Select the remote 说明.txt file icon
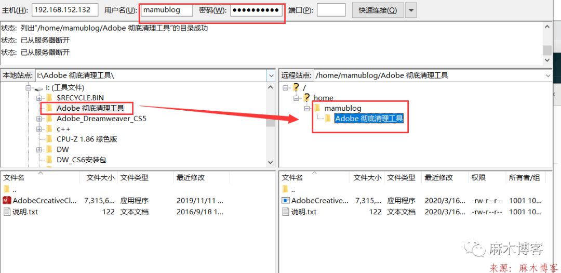561x273 pixels. pyautogui.click(x=286, y=212)
